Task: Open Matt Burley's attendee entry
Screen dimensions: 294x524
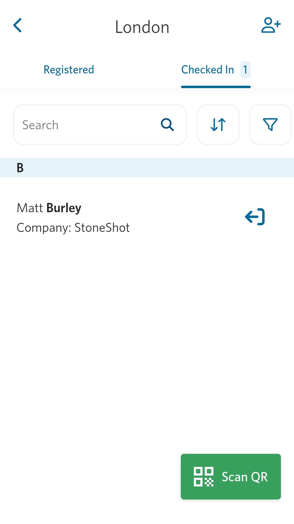Action: click(49, 208)
